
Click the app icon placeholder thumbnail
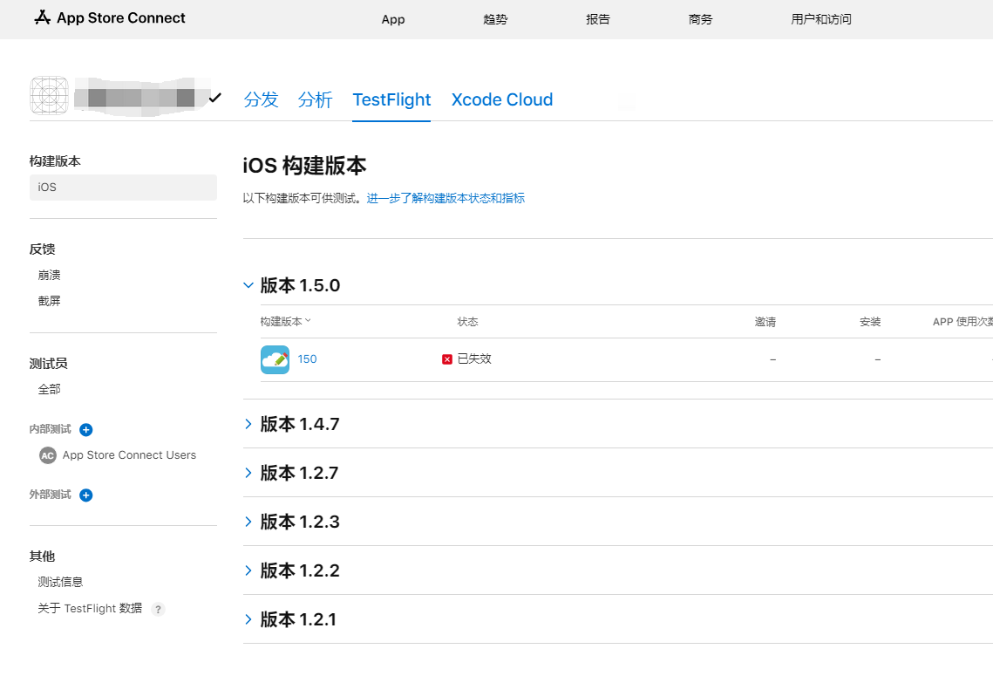click(49, 96)
